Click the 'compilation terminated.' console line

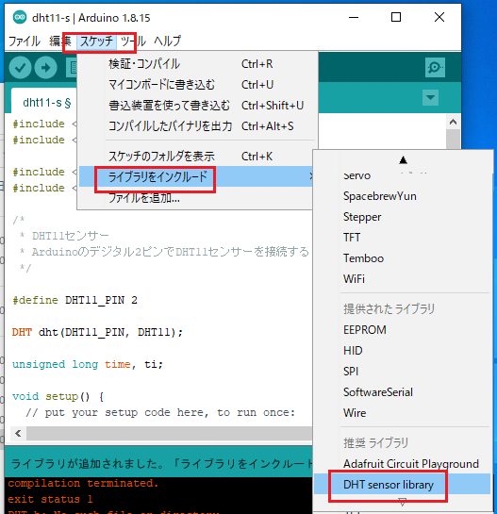[x=83, y=483]
